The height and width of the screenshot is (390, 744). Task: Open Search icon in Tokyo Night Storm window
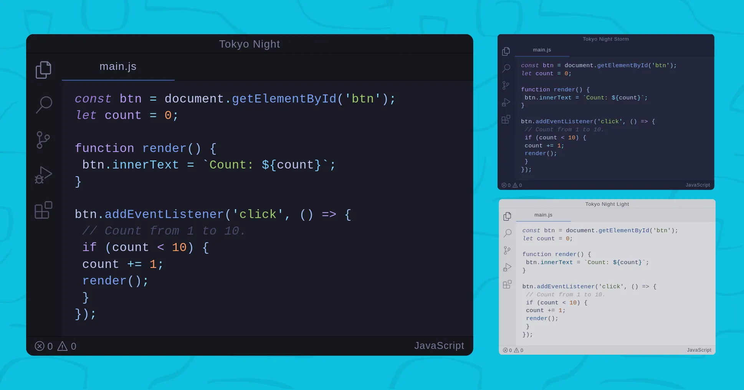[x=506, y=68]
